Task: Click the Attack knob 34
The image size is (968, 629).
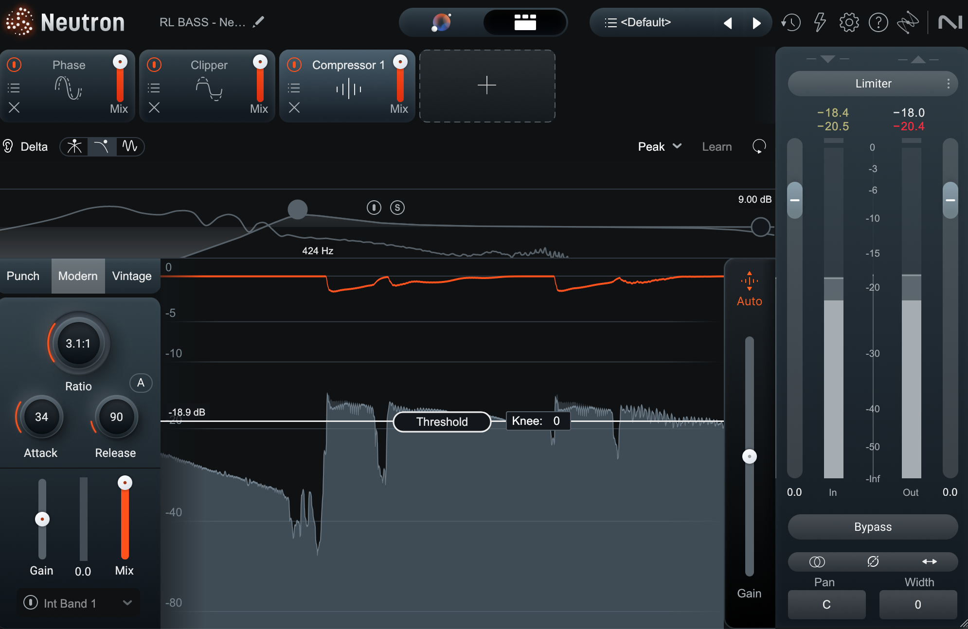Action: coord(41,417)
